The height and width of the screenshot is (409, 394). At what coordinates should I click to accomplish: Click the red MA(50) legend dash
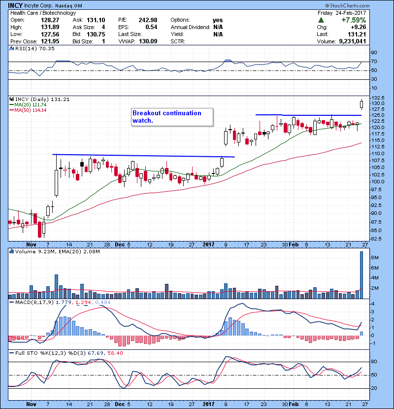(x=11, y=110)
